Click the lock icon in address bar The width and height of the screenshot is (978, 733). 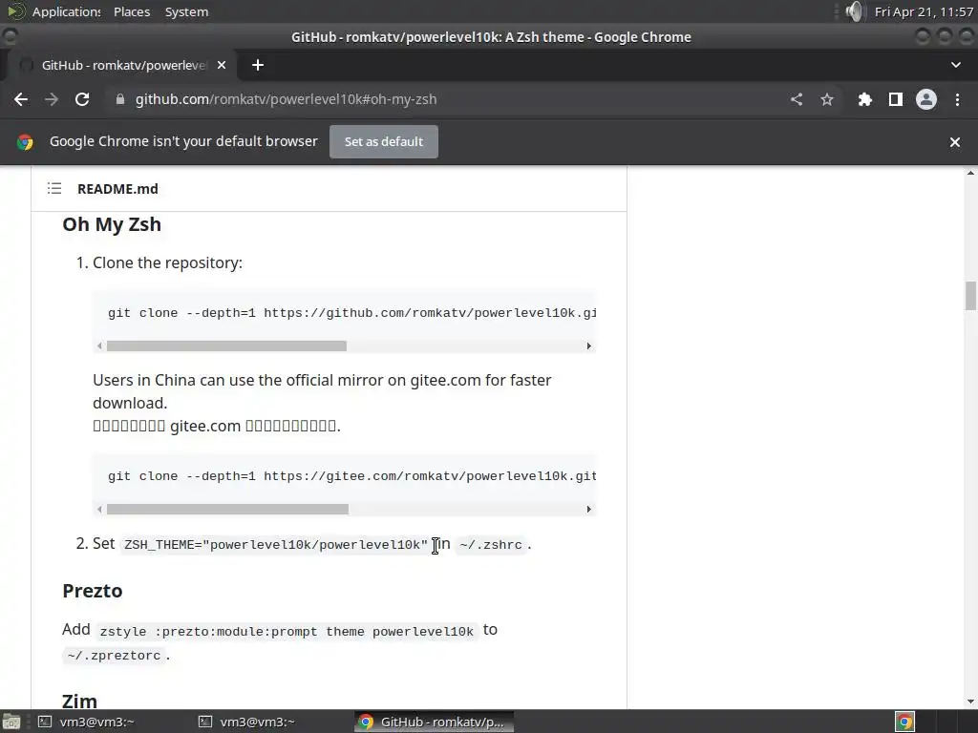[x=120, y=99]
